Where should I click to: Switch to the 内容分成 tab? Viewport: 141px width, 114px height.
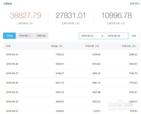pyautogui.click(x=41, y=36)
